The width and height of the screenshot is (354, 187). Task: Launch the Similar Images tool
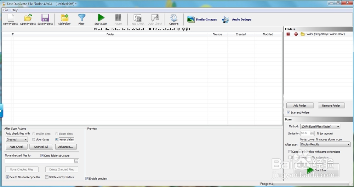point(202,19)
